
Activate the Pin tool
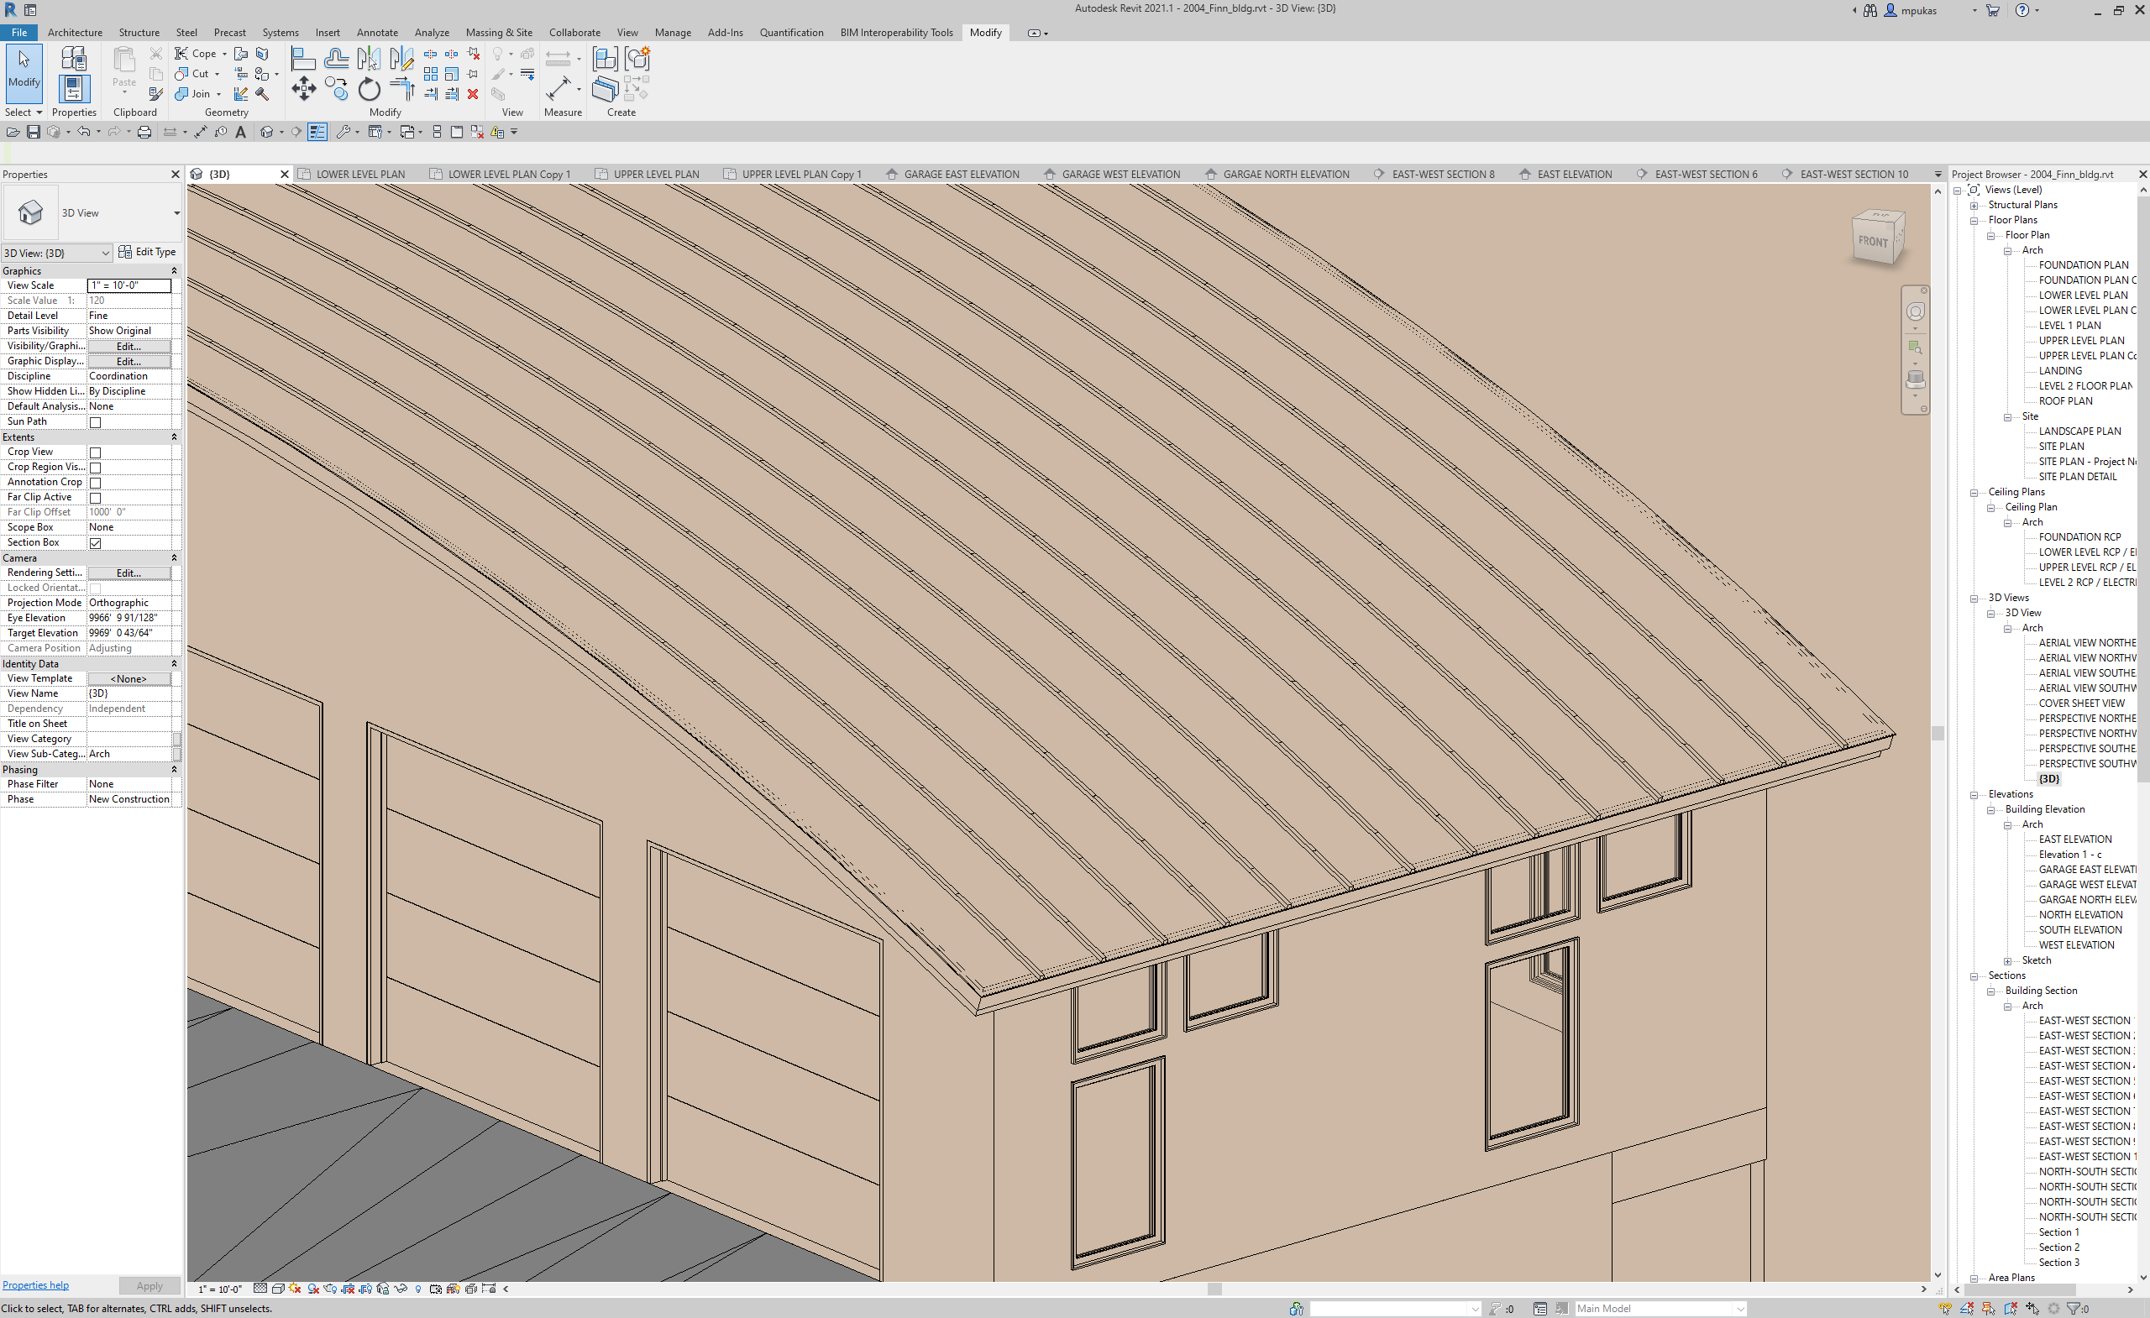tap(473, 74)
